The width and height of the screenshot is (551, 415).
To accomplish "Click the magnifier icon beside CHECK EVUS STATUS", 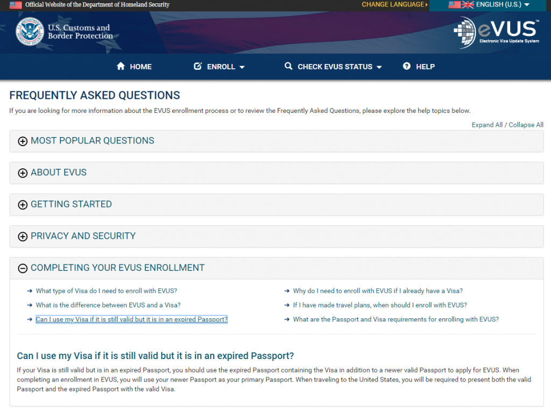I will coord(288,66).
